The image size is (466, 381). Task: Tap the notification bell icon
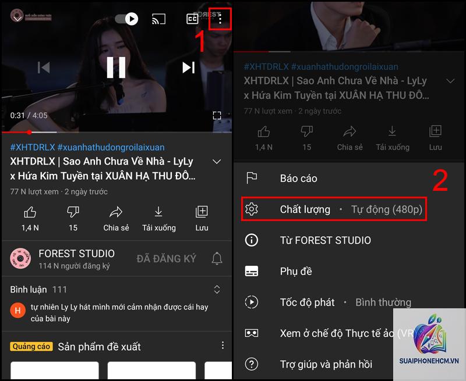pyautogui.click(x=217, y=258)
